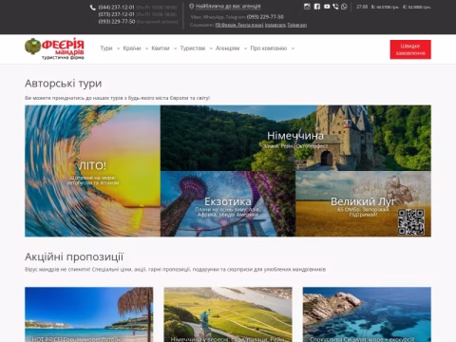Image resolution: width=456 pixels, height=342 pixels.
Task: Click the red Швидке замовлення button
Action: coord(410,49)
